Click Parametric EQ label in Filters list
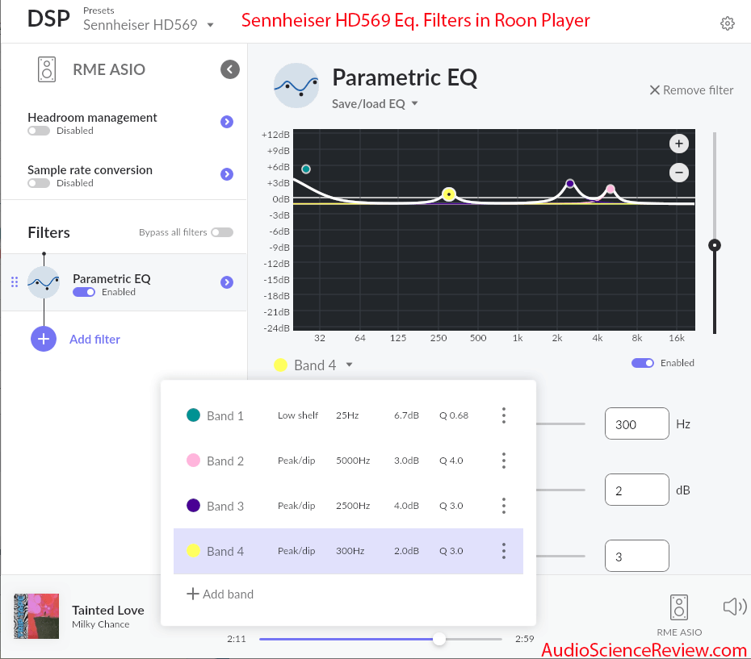 coord(111,278)
